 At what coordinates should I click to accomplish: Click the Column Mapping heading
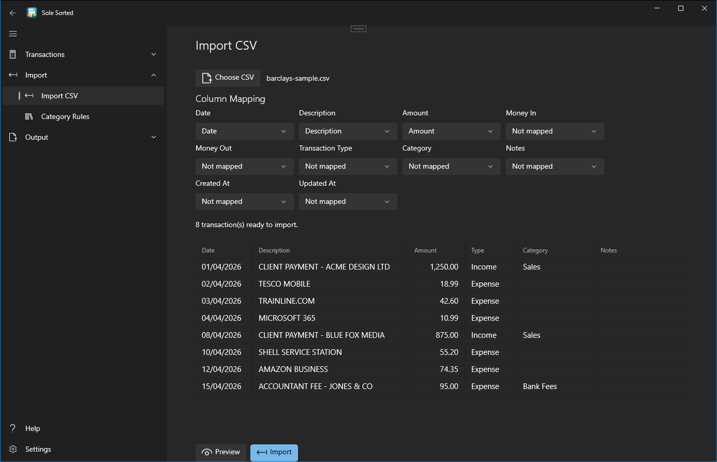230,99
